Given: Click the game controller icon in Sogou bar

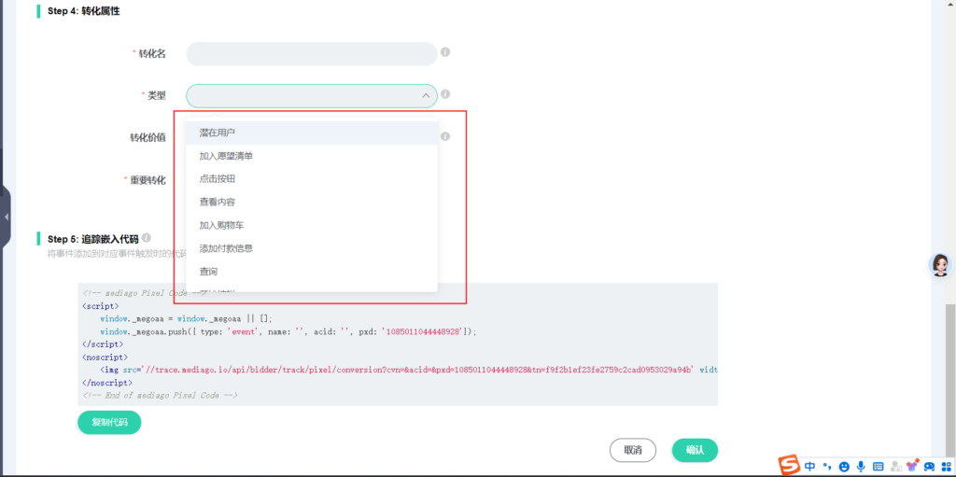Looking at the screenshot, I should tap(929, 467).
